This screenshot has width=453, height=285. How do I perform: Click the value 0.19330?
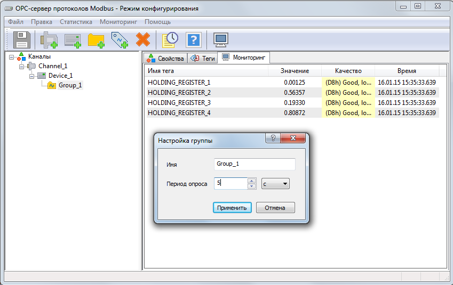[x=295, y=103]
